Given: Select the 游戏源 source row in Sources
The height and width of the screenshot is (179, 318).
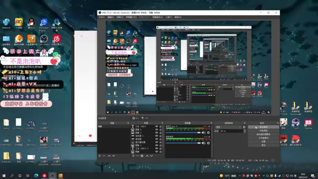Looking at the screenshot, I should 147,139.
